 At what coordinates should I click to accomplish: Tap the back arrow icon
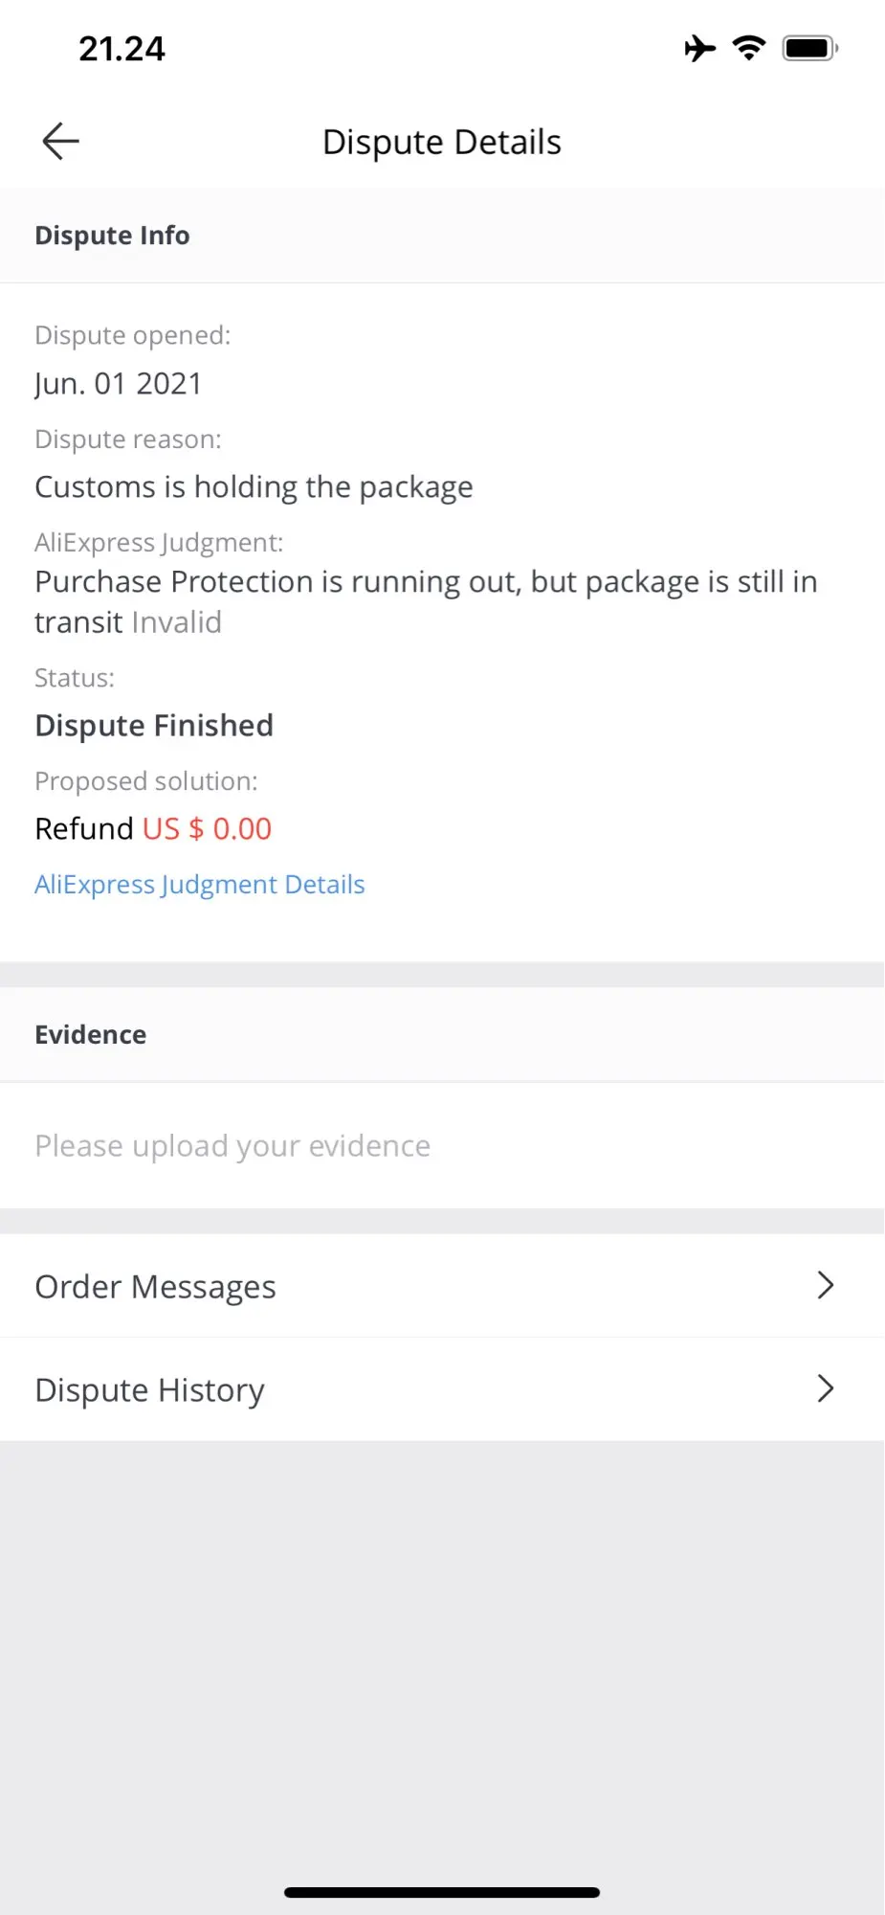60,142
